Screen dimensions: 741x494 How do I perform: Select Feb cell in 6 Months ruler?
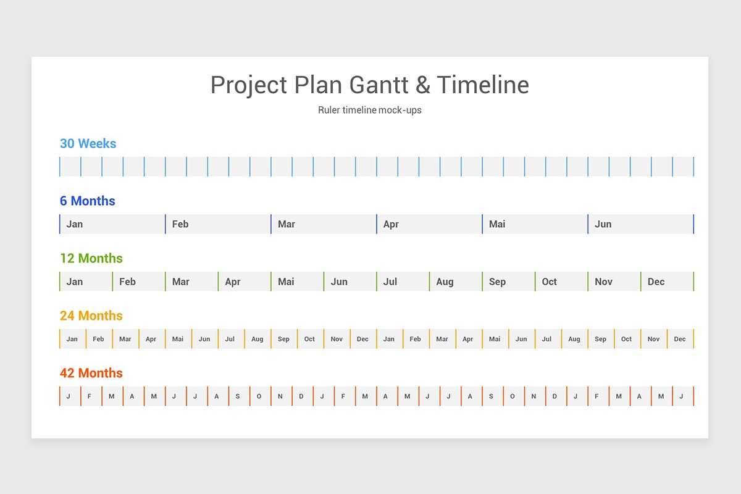coord(218,224)
